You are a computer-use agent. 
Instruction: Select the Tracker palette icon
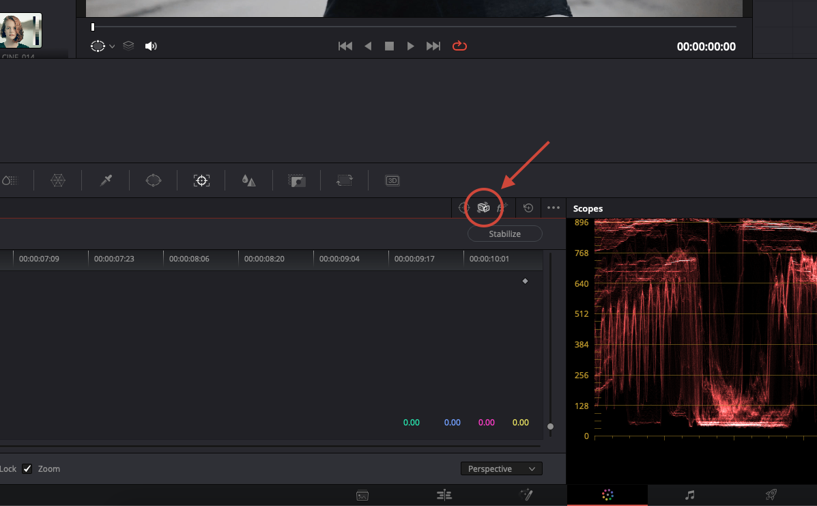point(201,180)
